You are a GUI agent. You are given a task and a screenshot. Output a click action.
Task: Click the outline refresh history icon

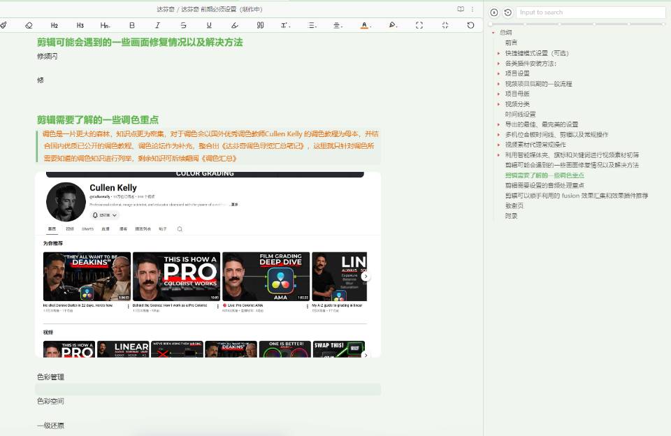pyautogui.click(x=507, y=13)
